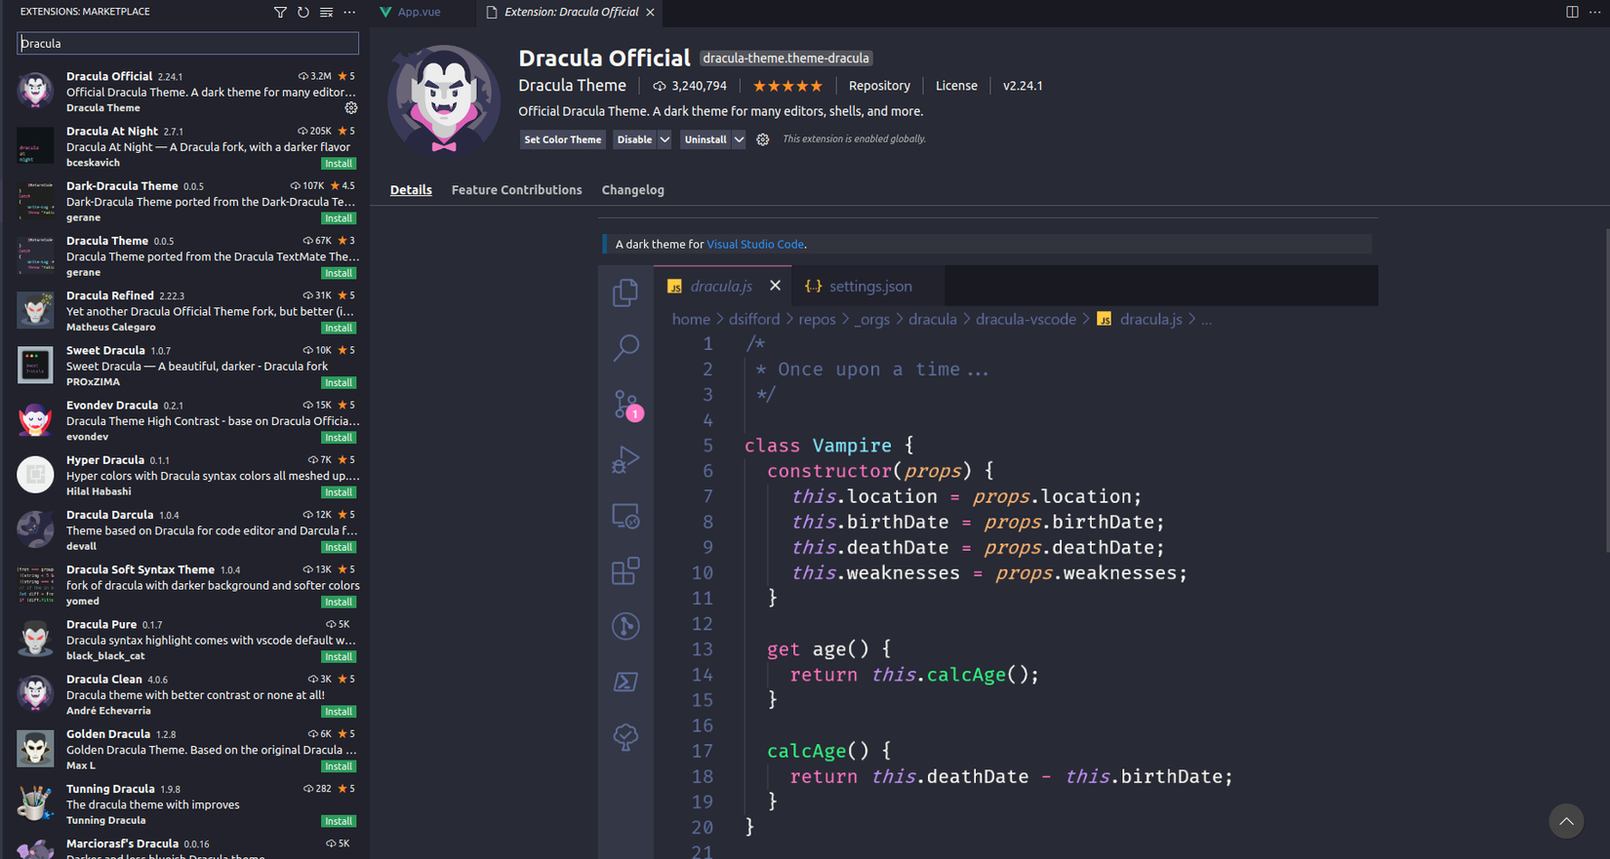Click the Disable button
The image size is (1610, 859).
click(634, 139)
